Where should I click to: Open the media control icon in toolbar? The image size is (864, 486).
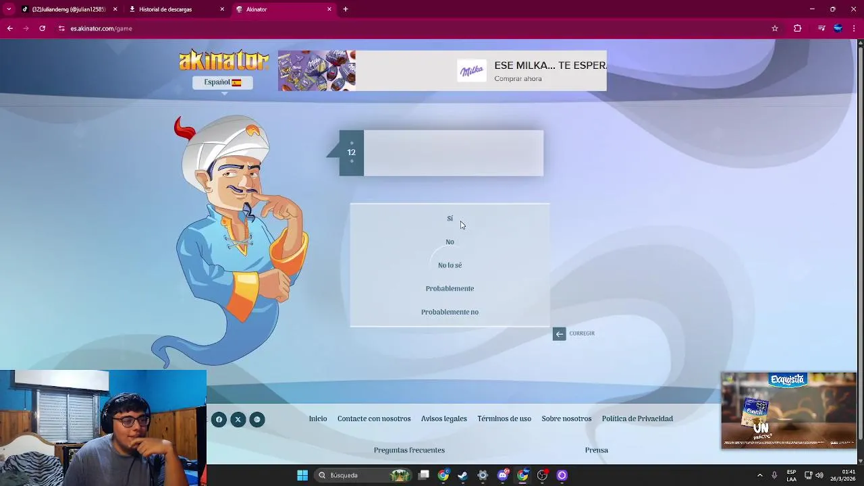tap(821, 28)
